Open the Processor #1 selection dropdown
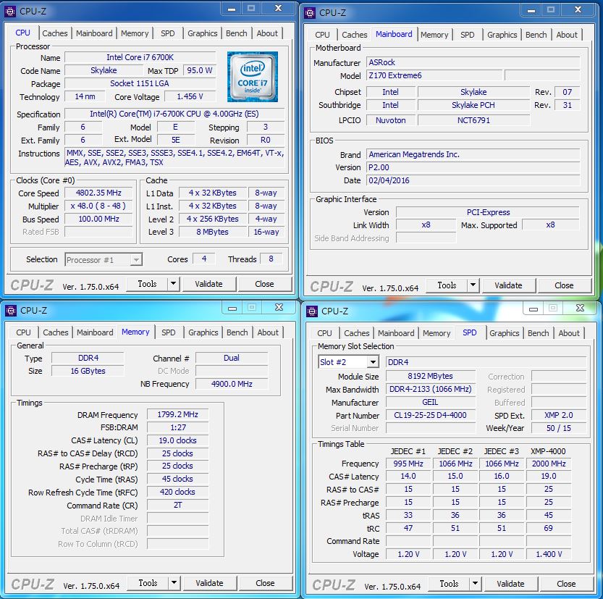Screen dimensions: 603x599 click(136, 260)
